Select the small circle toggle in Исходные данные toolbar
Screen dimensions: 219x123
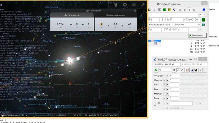click(189, 10)
